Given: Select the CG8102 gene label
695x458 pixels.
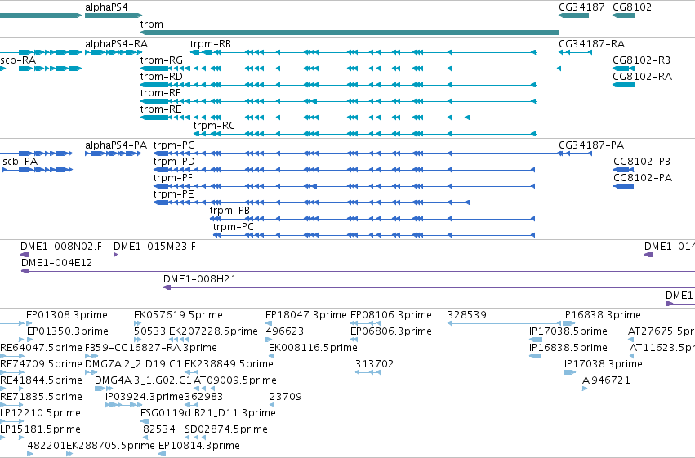Looking at the screenshot, I should [632, 7].
